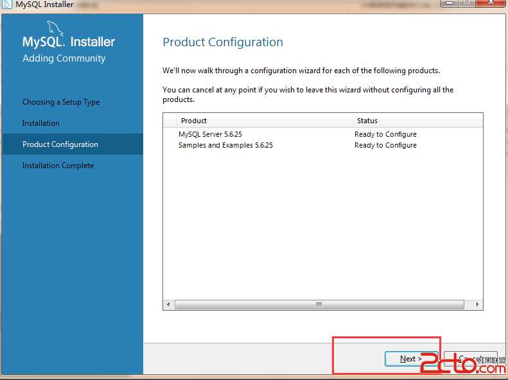This screenshot has width=508, height=380.
Task: Click the MySQL Installer title bar icon
Action: point(6,4)
